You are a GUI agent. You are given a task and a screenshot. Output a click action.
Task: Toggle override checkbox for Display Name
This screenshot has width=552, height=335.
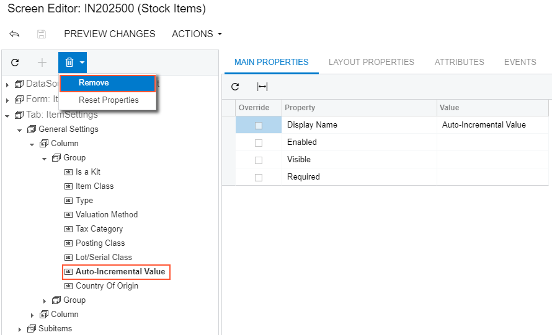259,125
